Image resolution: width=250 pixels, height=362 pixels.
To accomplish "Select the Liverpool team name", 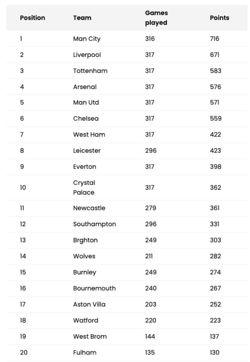I will [x=87, y=55].
